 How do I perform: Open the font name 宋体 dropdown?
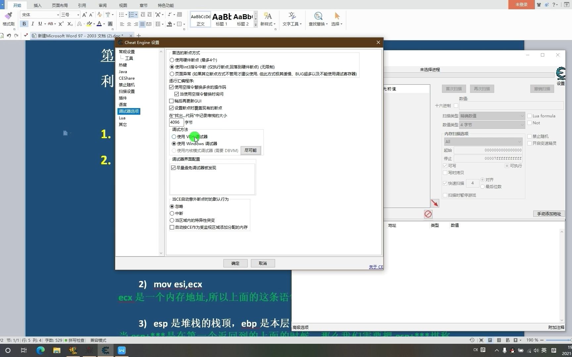point(58,15)
